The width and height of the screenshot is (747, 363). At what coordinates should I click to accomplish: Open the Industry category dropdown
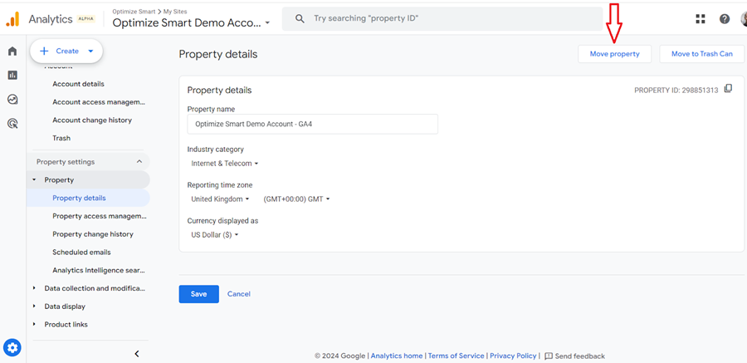coord(224,163)
